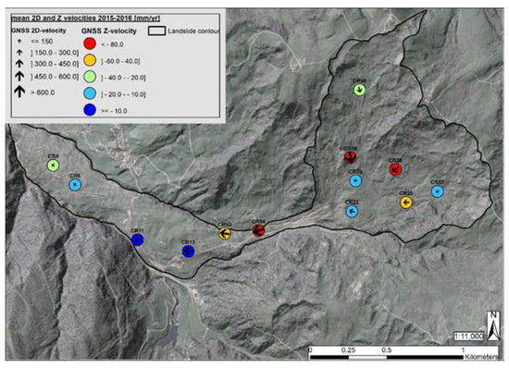Click the north arrow symbol

pyautogui.click(x=494, y=325)
